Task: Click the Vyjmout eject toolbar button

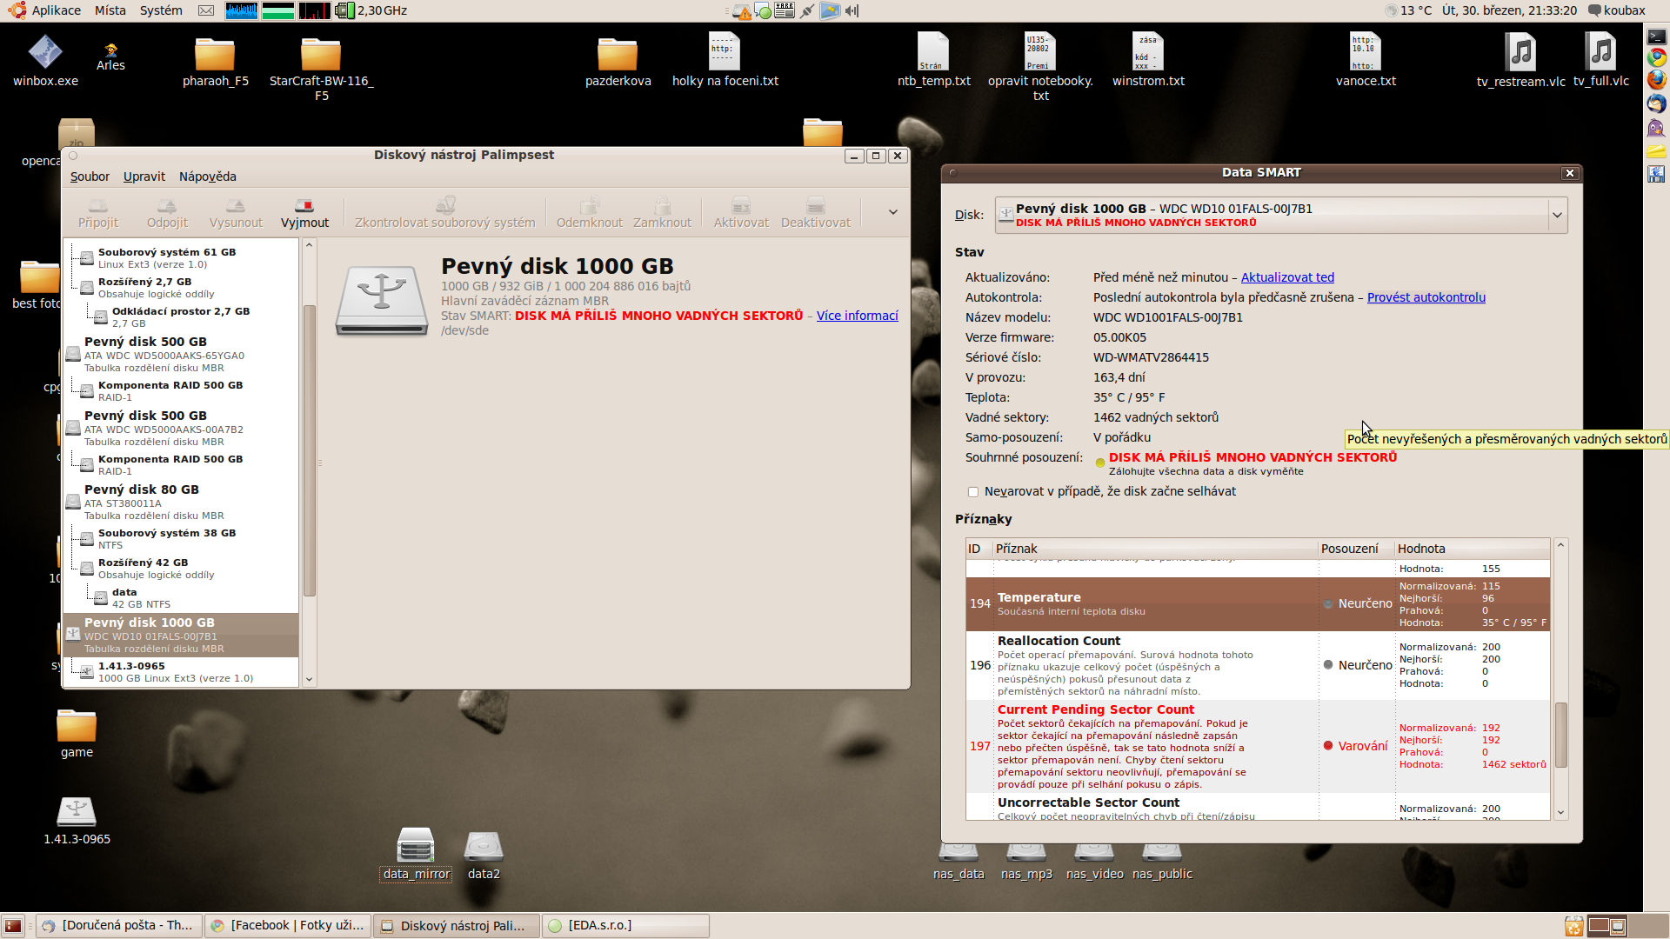Action: (x=304, y=213)
